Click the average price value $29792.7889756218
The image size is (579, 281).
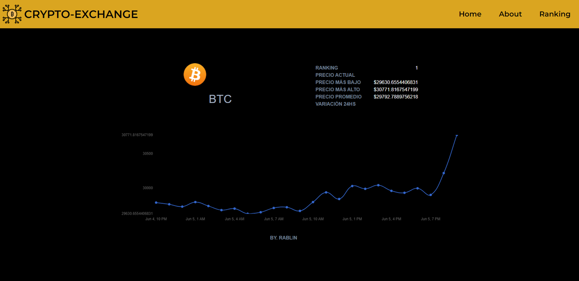396,97
